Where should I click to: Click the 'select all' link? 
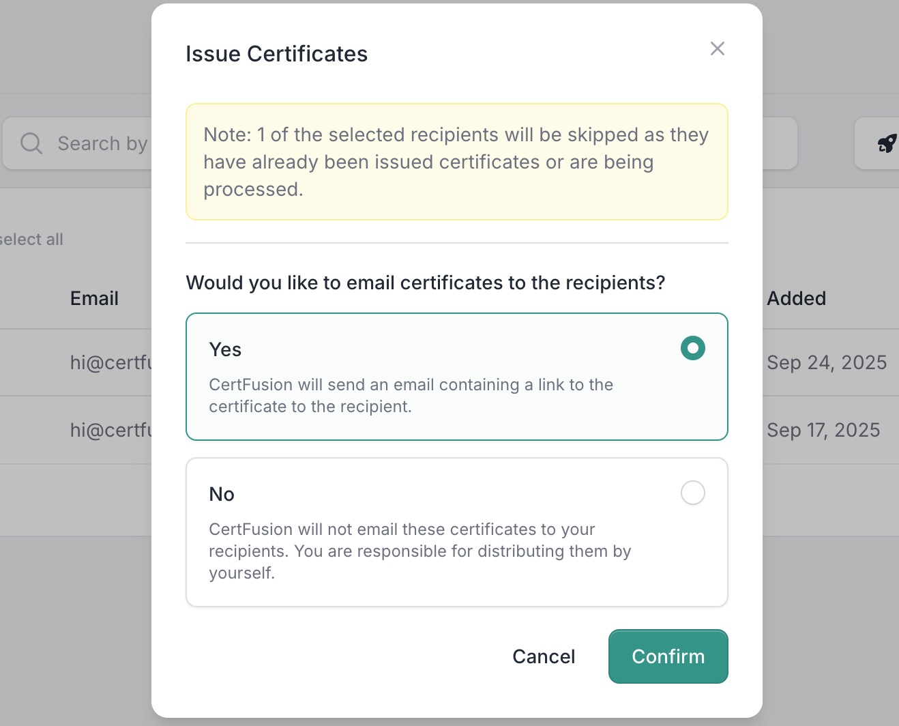pos(31,239)
